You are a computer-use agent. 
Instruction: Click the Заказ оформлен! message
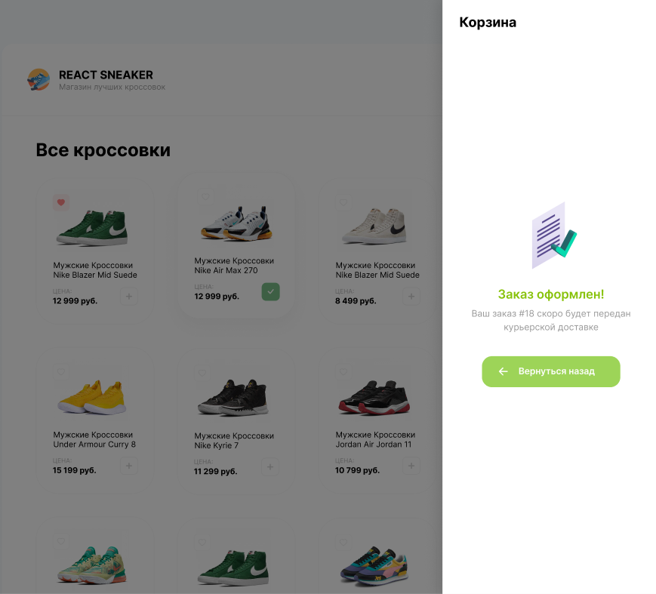pyautogui.click(x=551, y=294)
